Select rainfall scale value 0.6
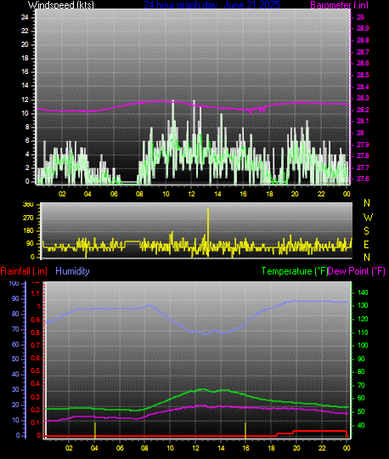The image size is (389, 459). [36, 359]
